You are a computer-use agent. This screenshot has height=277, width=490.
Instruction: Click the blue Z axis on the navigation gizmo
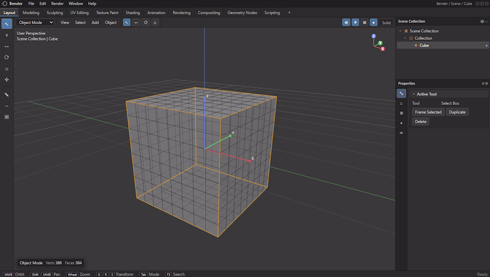[373, 36]
